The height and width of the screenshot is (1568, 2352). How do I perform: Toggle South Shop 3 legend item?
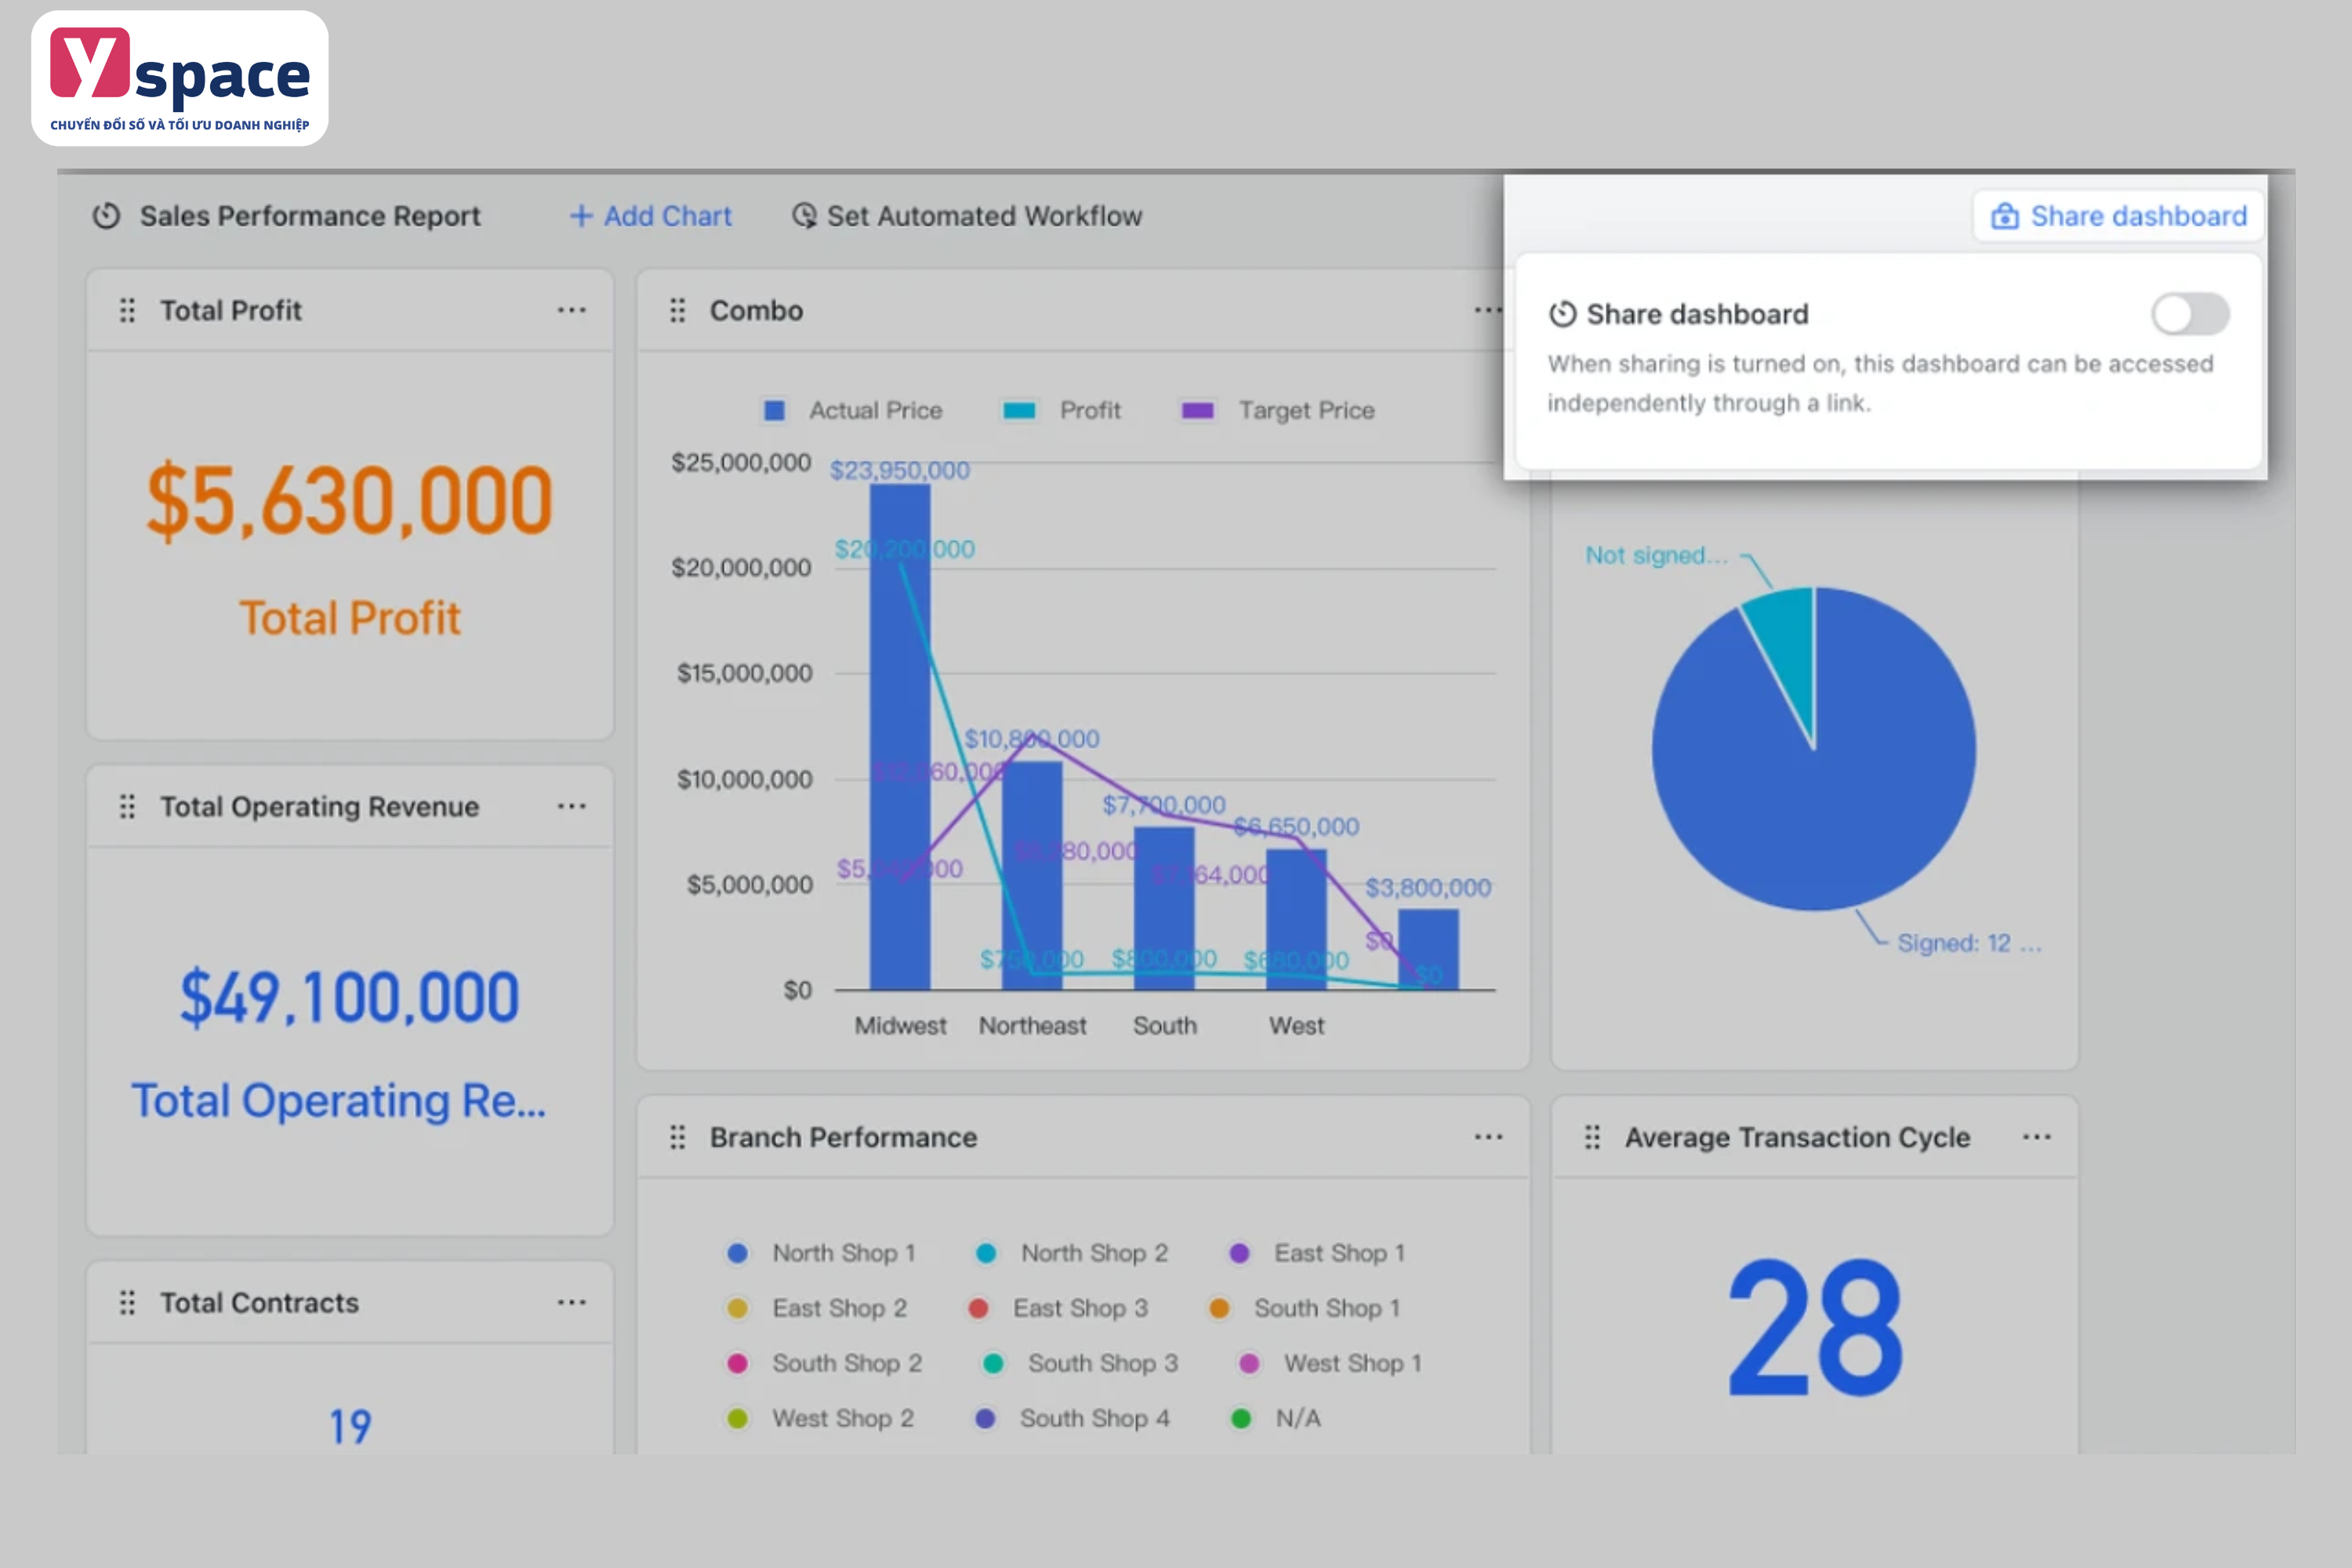1081,1363
